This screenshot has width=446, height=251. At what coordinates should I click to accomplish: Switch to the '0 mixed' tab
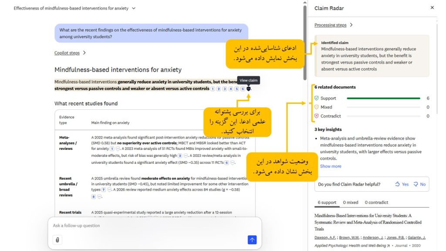tap(351, 202)
